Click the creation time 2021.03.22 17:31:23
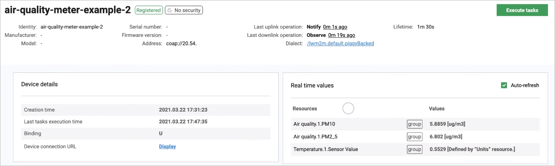 click(183, 110)
